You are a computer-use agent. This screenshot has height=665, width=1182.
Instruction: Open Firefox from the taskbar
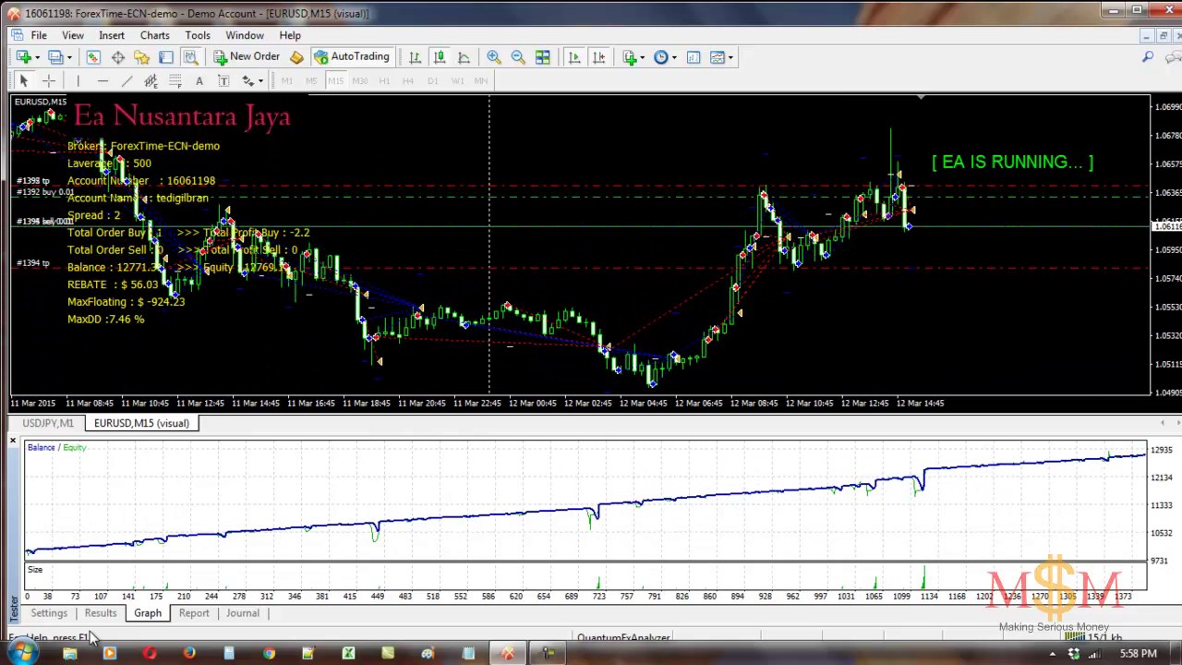point(189,654)
